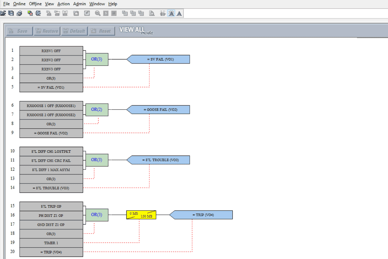Image resolution: width=388 pixels, height=259 pixels.
Task: Click the grayed play arrow toolbar icon
Action: click(106, 13)
